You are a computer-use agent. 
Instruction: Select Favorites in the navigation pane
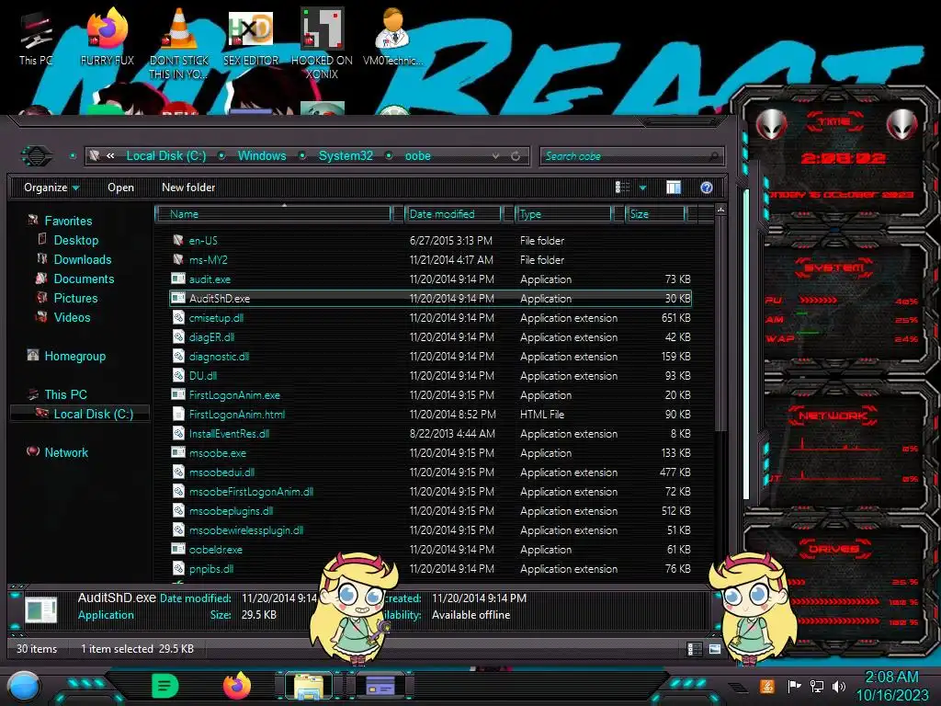pos(68,221)
